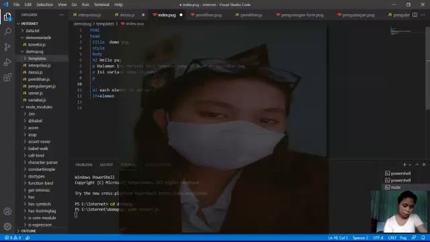Click the Explorer more actions ellipsis

pyautogui.click(x=61, y=15)
